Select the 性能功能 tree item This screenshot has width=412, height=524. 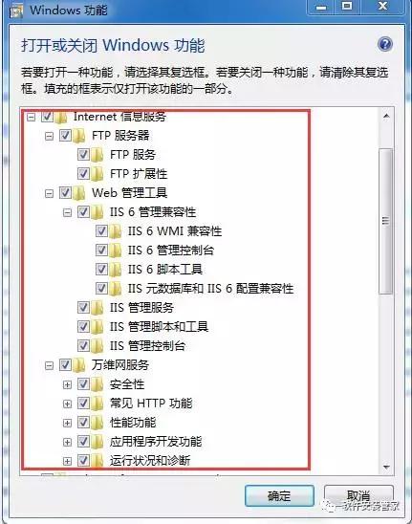click(x=133, y=423)
